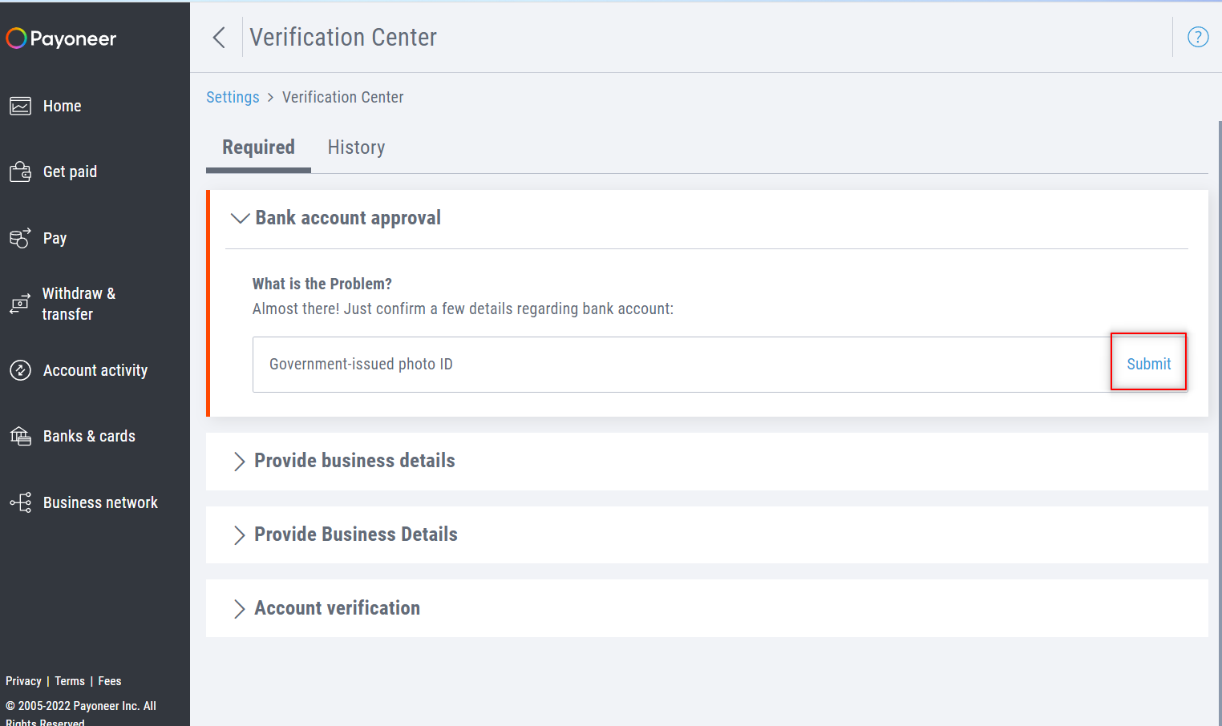Switch to the History tab
This screenshot has width=1222, height=726.
[x=356, y=147]
